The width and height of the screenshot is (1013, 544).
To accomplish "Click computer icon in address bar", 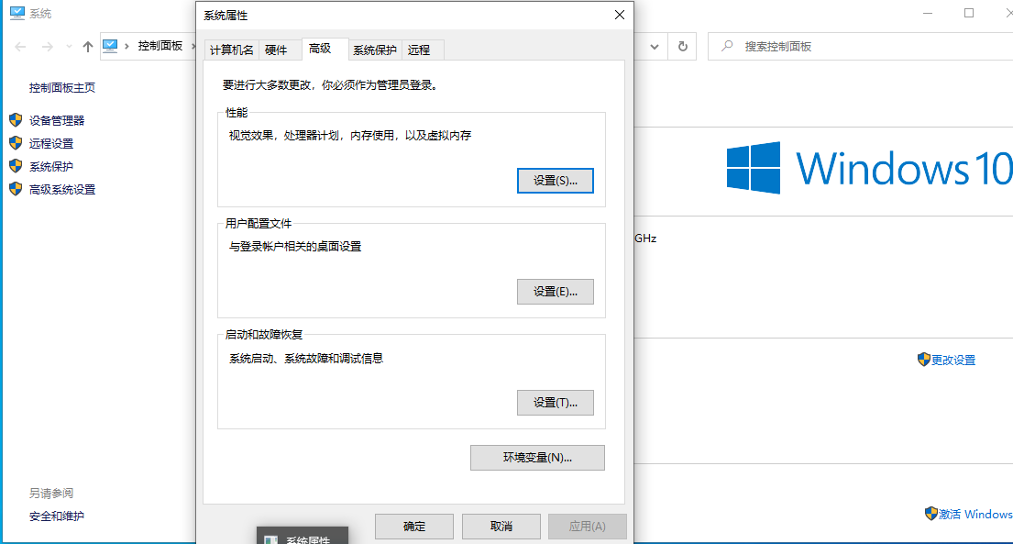I will pos(111,46).
